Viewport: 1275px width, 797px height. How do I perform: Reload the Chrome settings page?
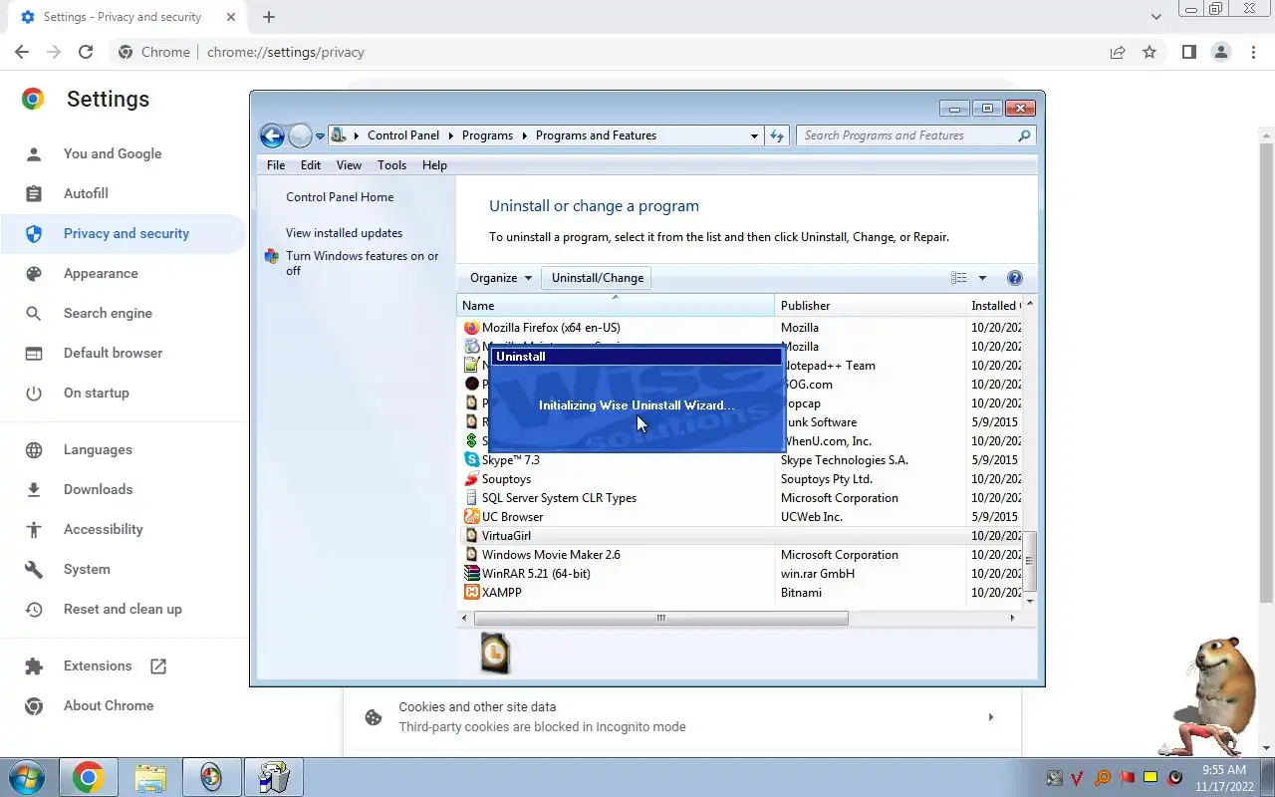(86, 52)
